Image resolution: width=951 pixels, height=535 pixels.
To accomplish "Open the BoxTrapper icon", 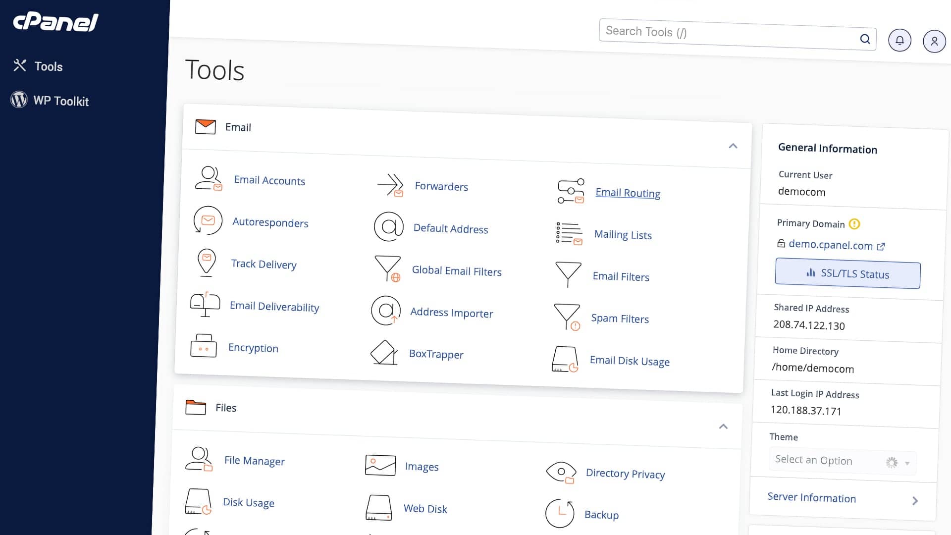I will [384, 353].
